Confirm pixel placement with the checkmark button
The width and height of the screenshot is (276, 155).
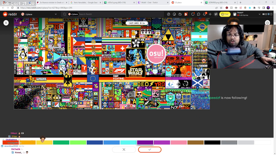point(150,149)
